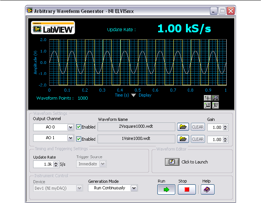Screen dimensions: 261x203
Task: Adjust the Update Rate stepper arrows
Action: (x=56, y=164)
